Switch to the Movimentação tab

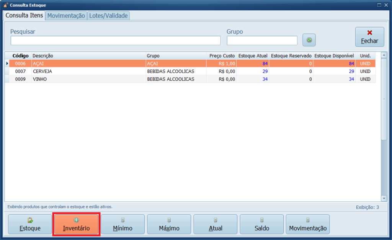pyautogui.click(x=66, y=16)
